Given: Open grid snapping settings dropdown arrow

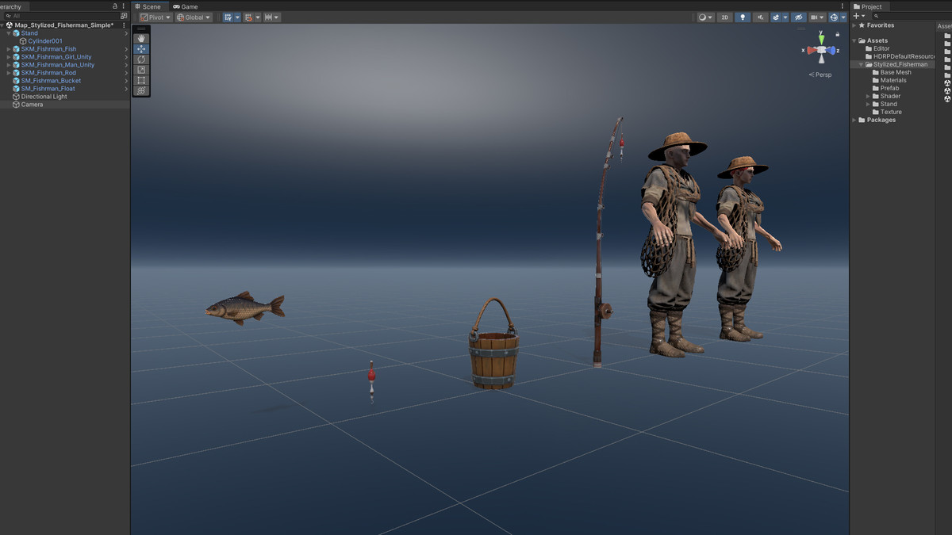Looking at the screenshot, I should [x=258, y=17].
